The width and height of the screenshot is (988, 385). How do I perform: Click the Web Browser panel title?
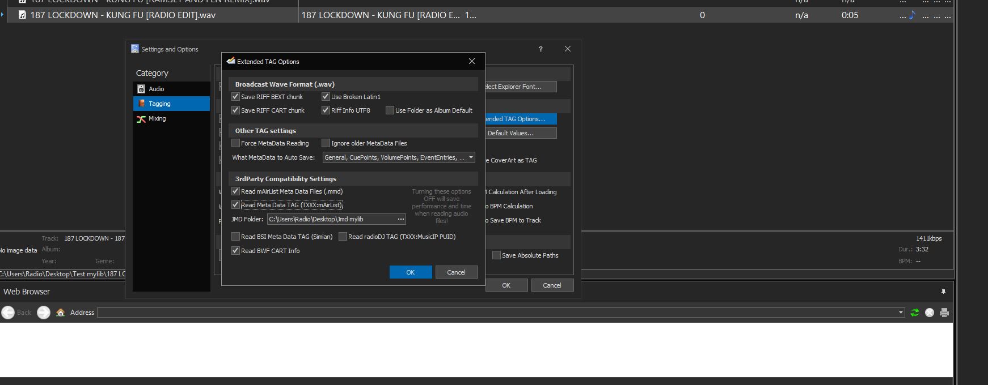tap(27, 292)
